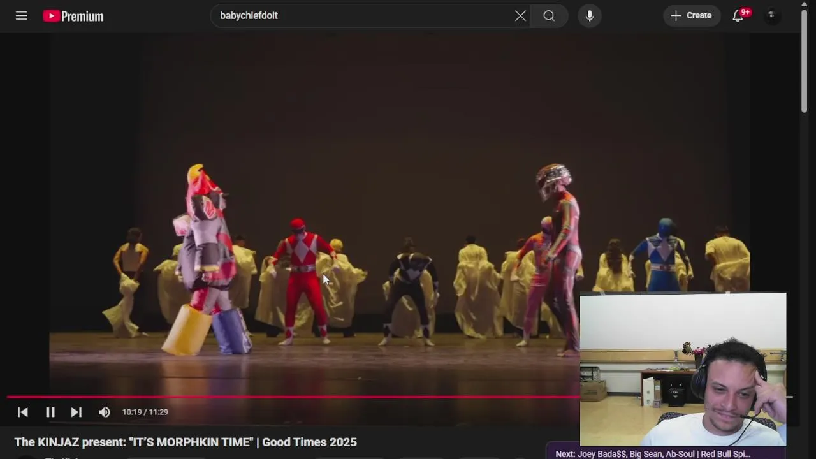Image resolution: width=816 pixels, height=459 pixels.
Task: Mute the video volume
Action: [105, 412]
